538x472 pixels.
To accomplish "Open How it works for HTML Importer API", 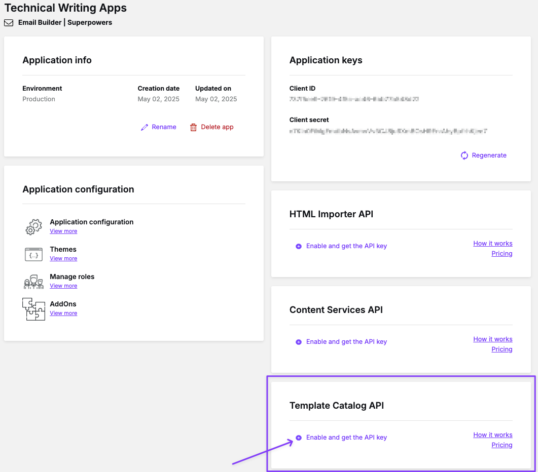I will click(492, 244).
